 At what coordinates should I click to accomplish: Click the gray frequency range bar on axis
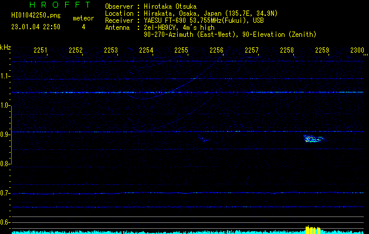[11, 135]
